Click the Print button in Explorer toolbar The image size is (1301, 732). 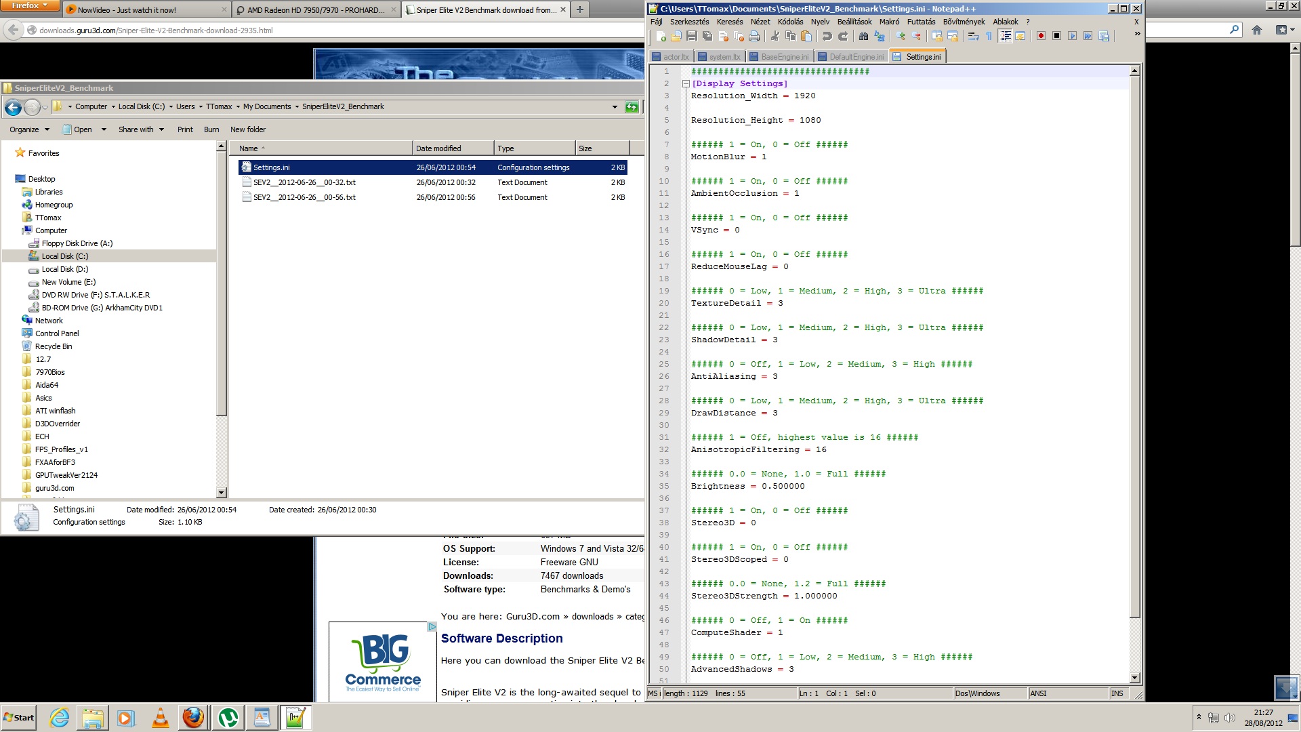pos(185,129)
